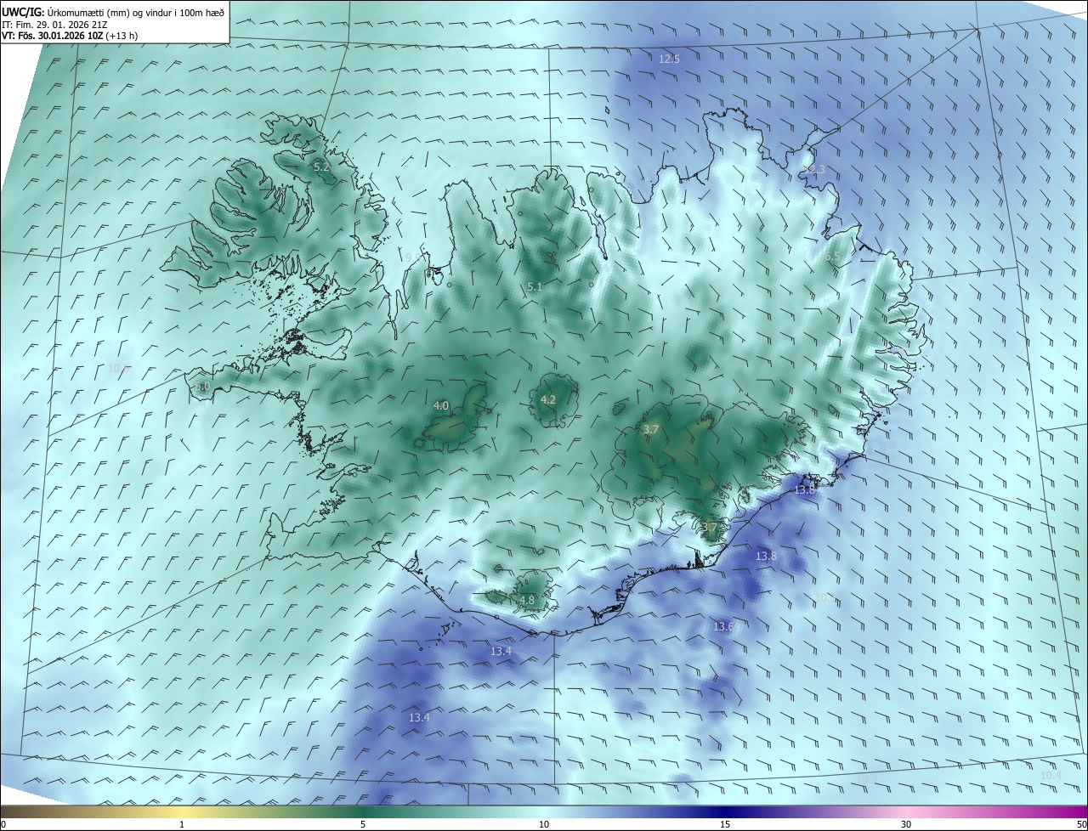1088x831 pixels.
Task: Click the 4.8 value label on the southern glacier
Action: click(527, 600)
